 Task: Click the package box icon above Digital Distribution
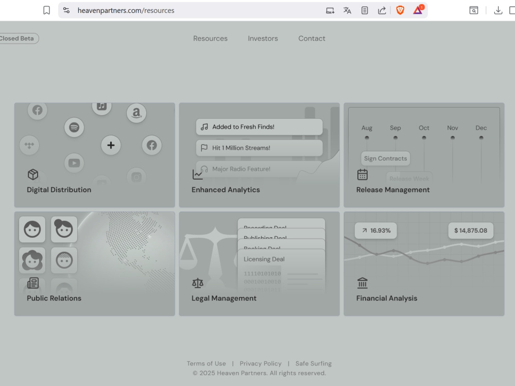33,174
